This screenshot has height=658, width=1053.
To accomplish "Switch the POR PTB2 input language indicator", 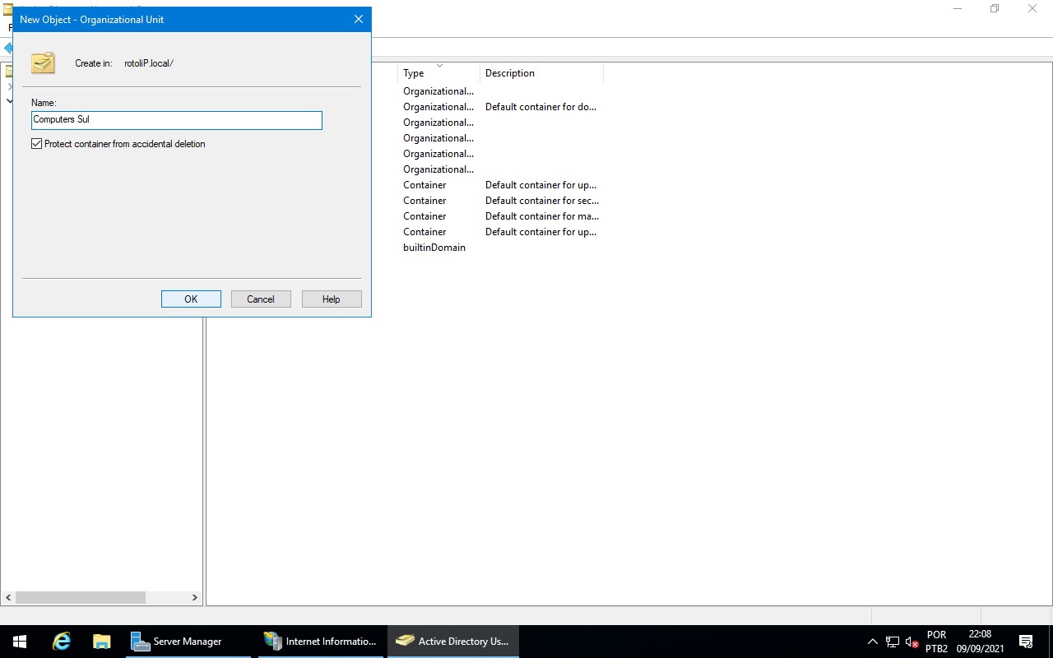I will [x=936, y=642].
